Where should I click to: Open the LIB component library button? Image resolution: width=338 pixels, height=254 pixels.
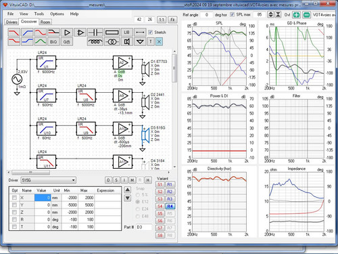[x=126, y=33]
